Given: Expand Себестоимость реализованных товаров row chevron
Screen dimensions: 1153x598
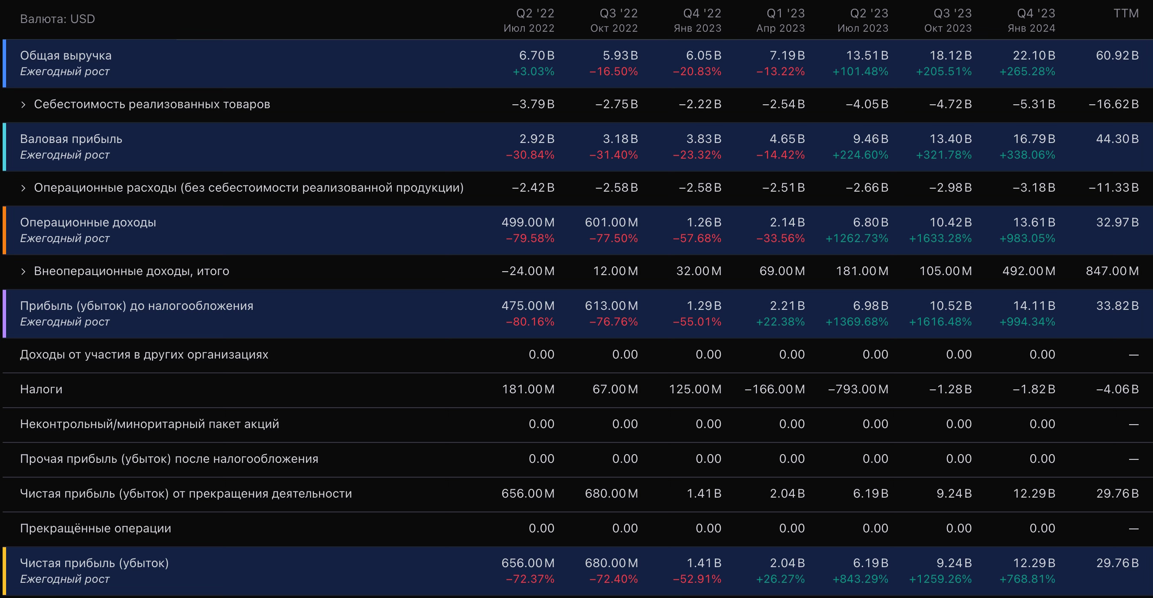Looking at the screenshot, I should coord(23,105).
